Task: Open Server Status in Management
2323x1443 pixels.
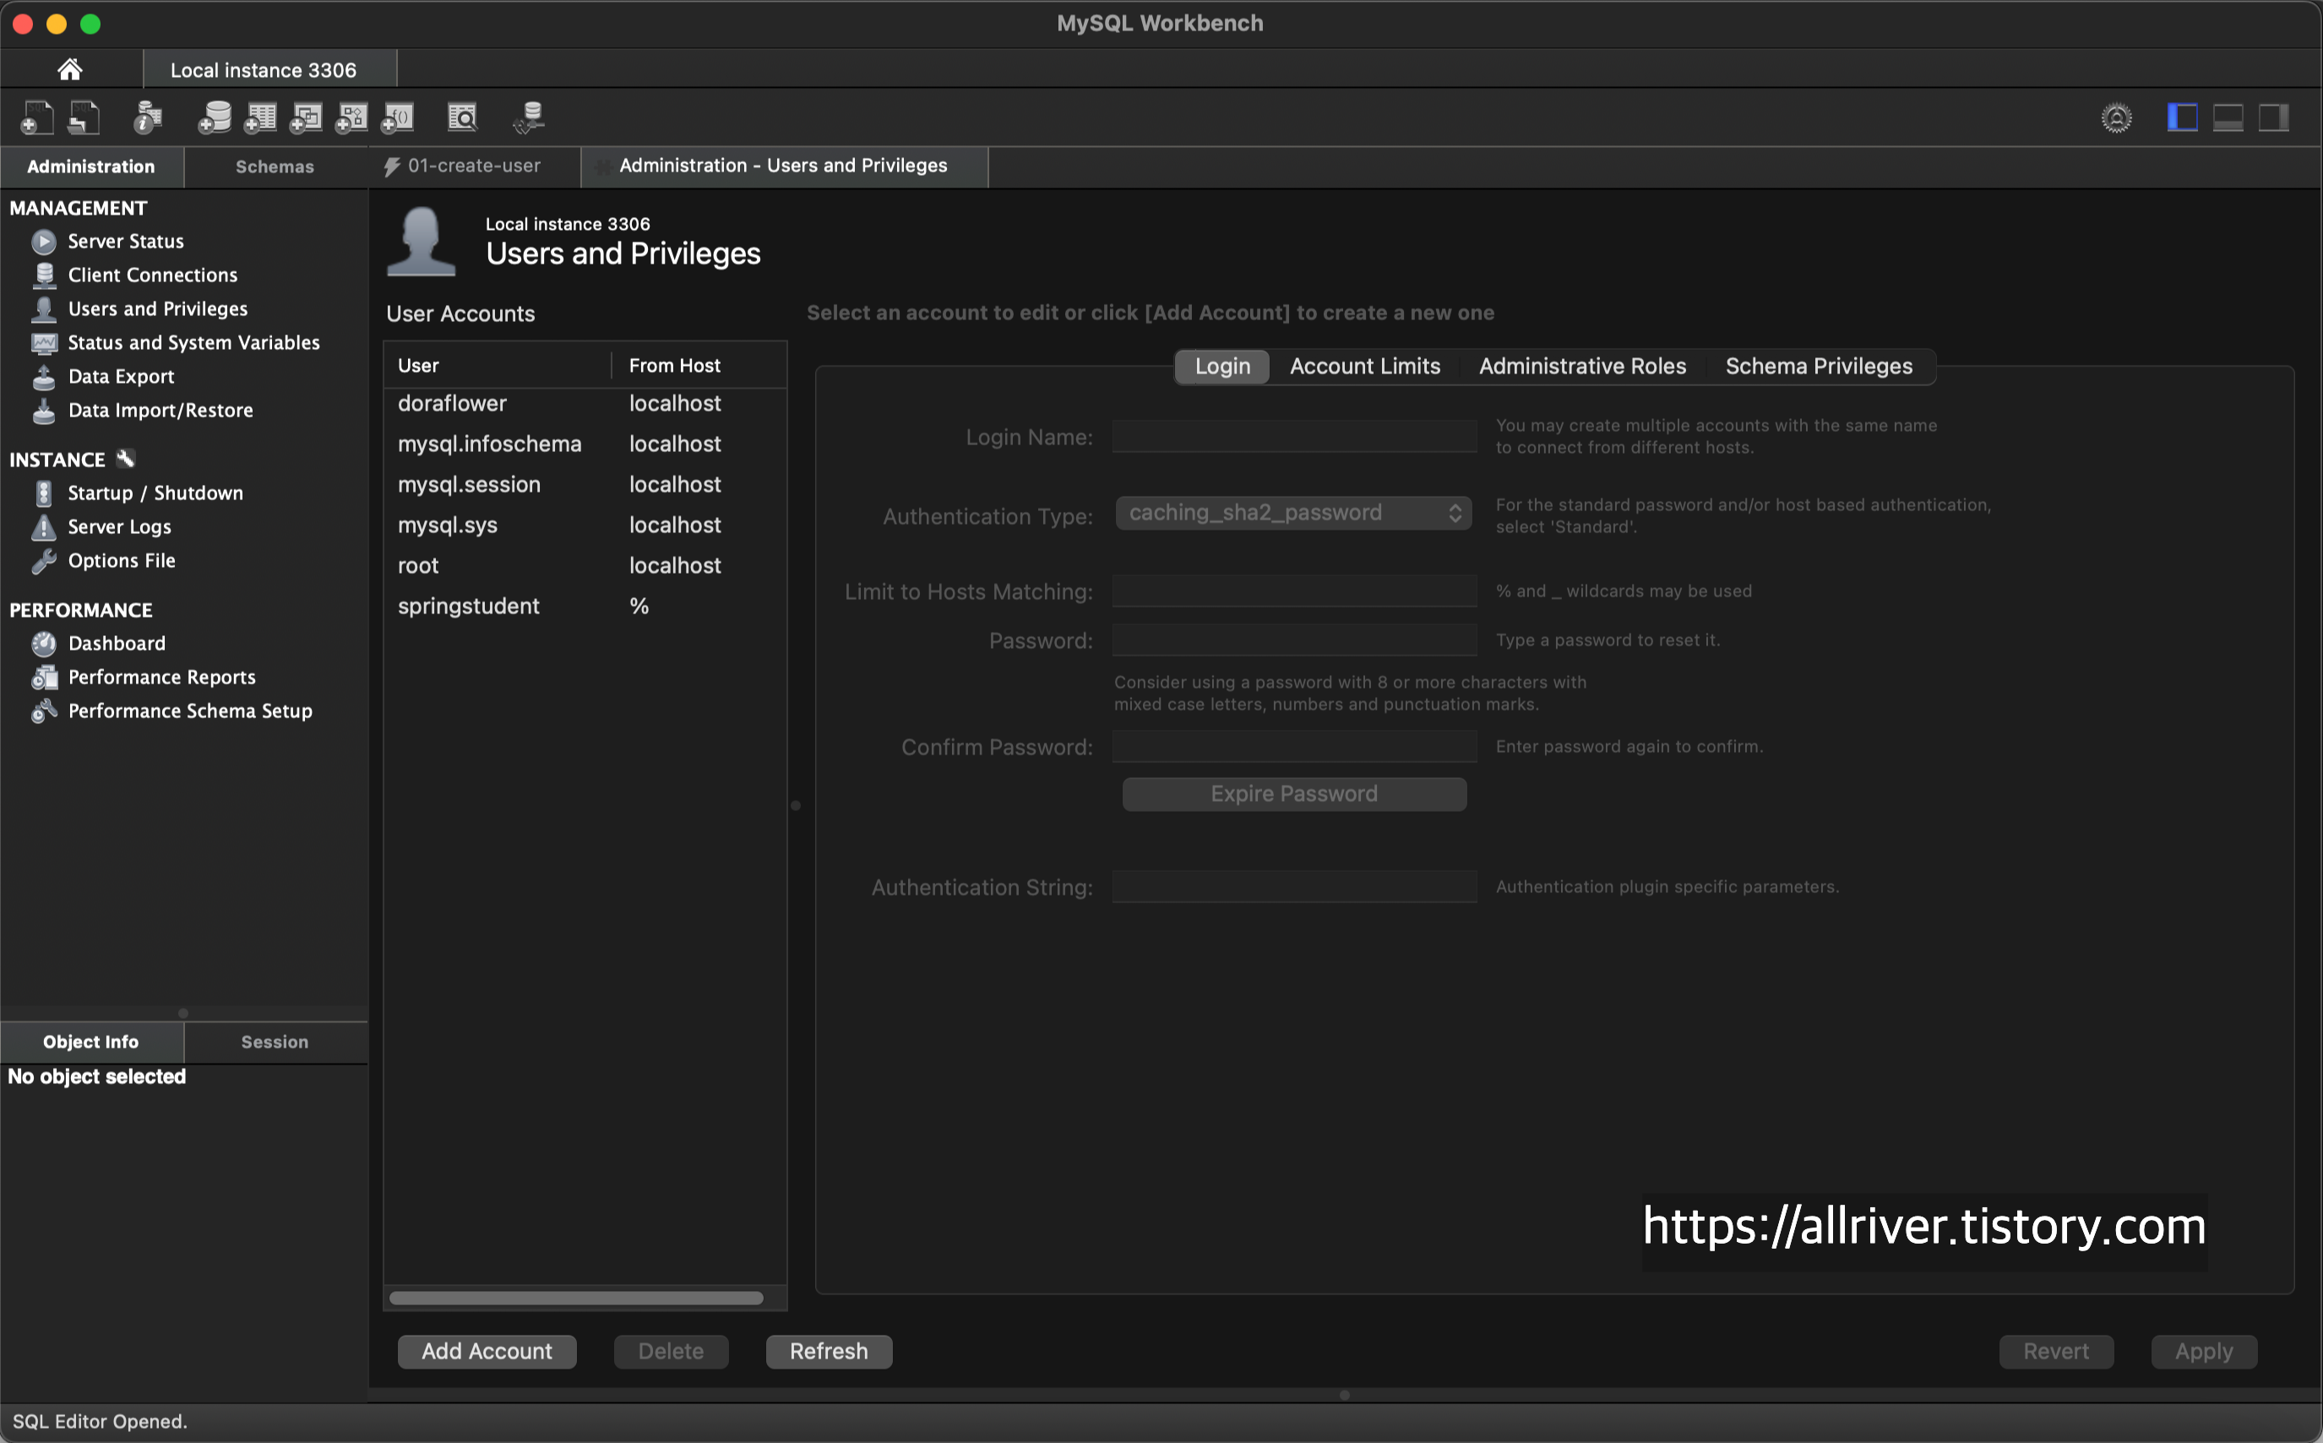Action: (125, 242)
